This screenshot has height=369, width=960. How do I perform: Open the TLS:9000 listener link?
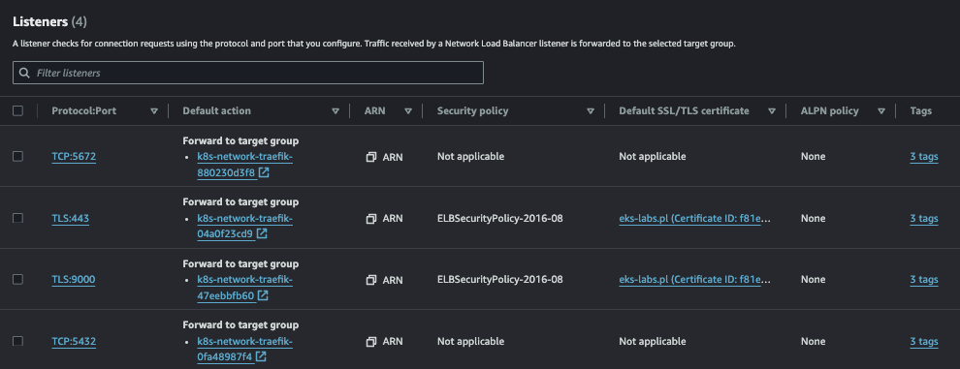[x=74, y=280]
